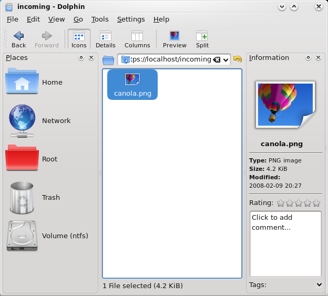This screenshot has width=328, height=296.
Task: Click the canola.png name in Information panel
Action: pyautogui.click(x=282, y=144)
